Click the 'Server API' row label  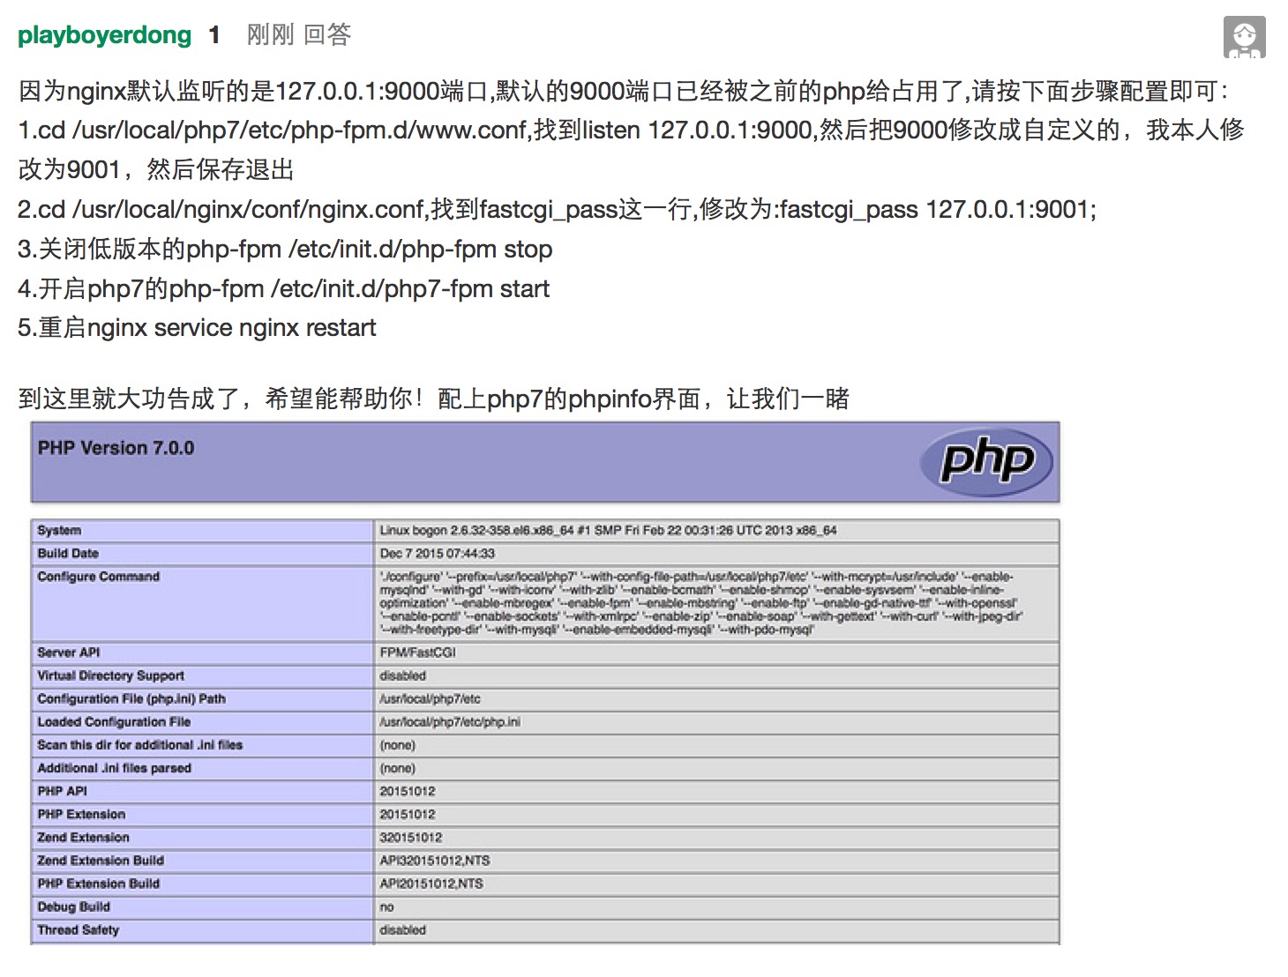pyautogui.click(x=68, y=652)
